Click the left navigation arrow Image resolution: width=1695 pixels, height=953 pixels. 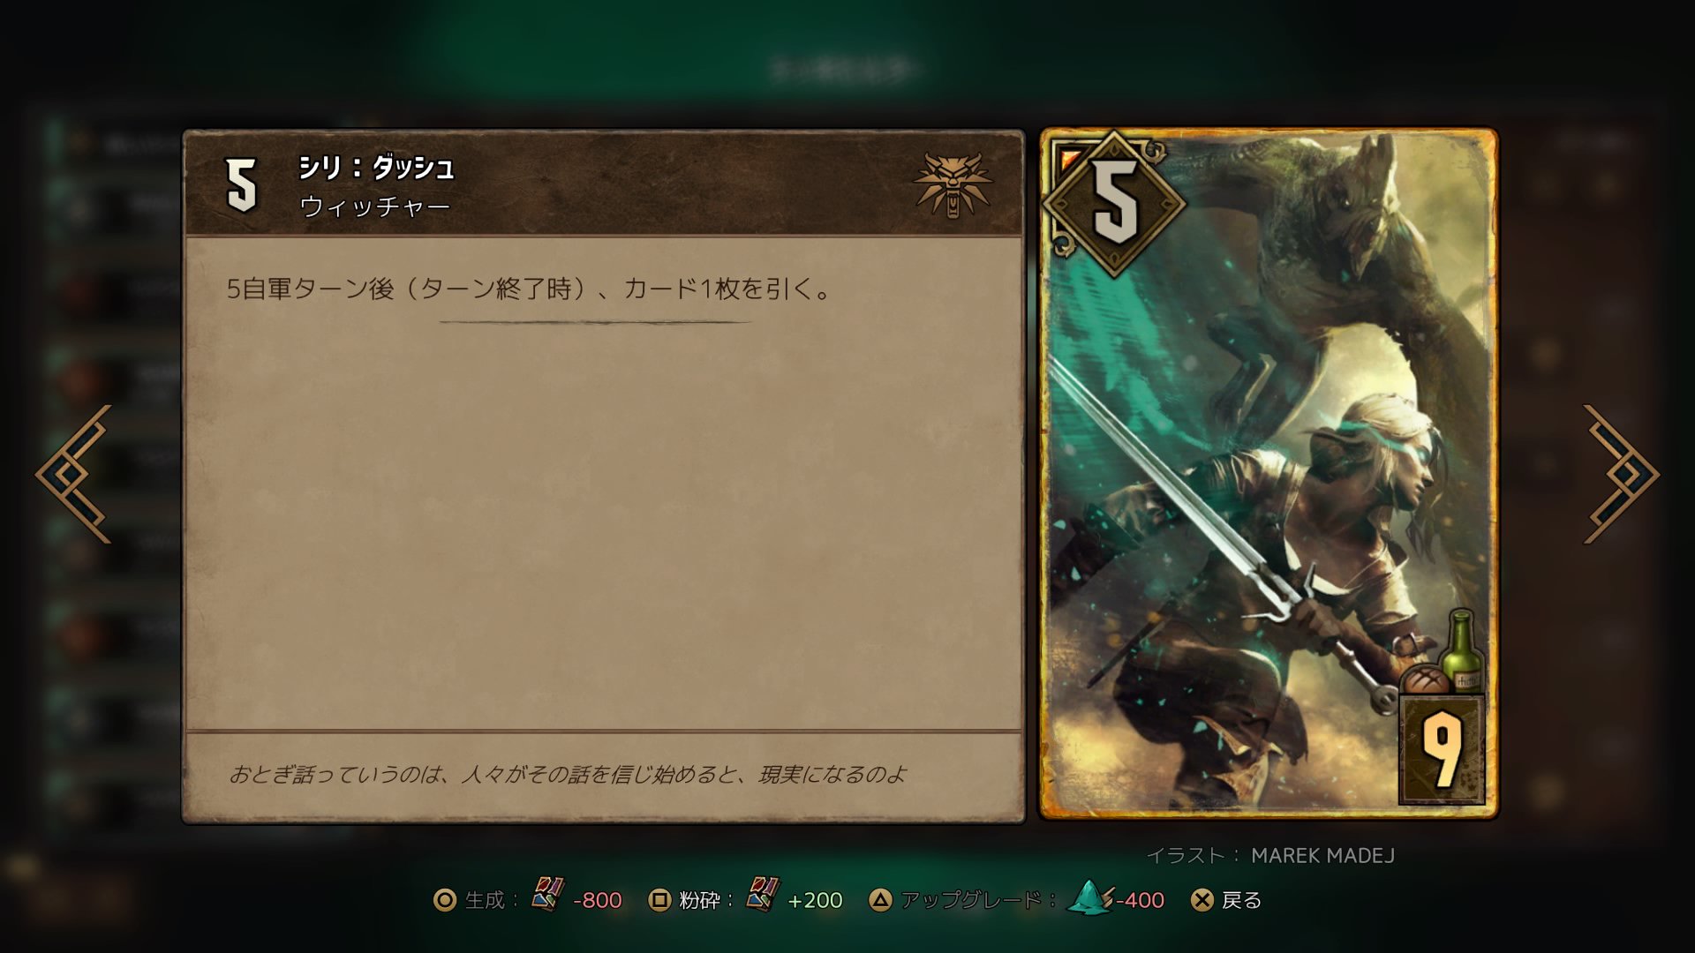74,474
